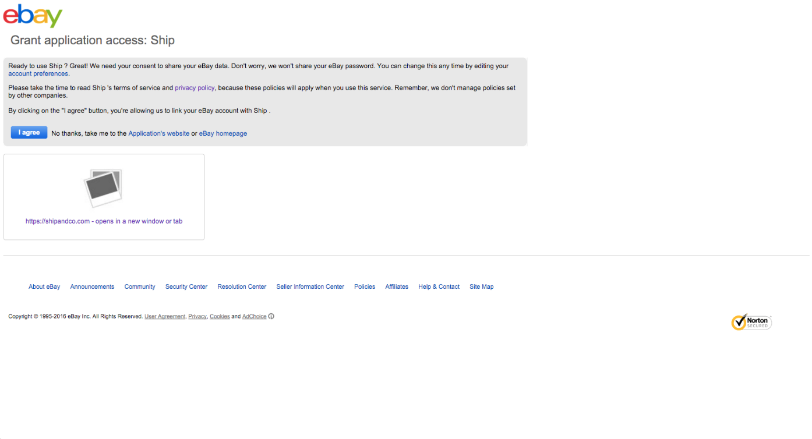Go to the Application's website link
This screenshot has width=812, height=439.
point(159,133)
